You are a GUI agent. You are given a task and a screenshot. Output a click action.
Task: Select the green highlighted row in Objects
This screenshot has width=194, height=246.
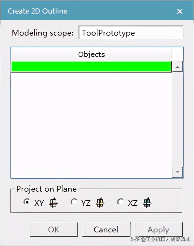[x=91, y=66]
